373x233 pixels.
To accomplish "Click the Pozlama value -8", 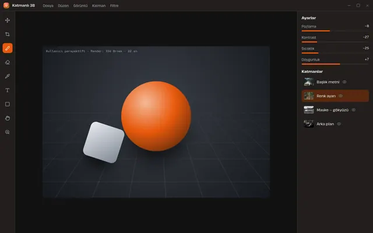I will [x=367, y=26].
